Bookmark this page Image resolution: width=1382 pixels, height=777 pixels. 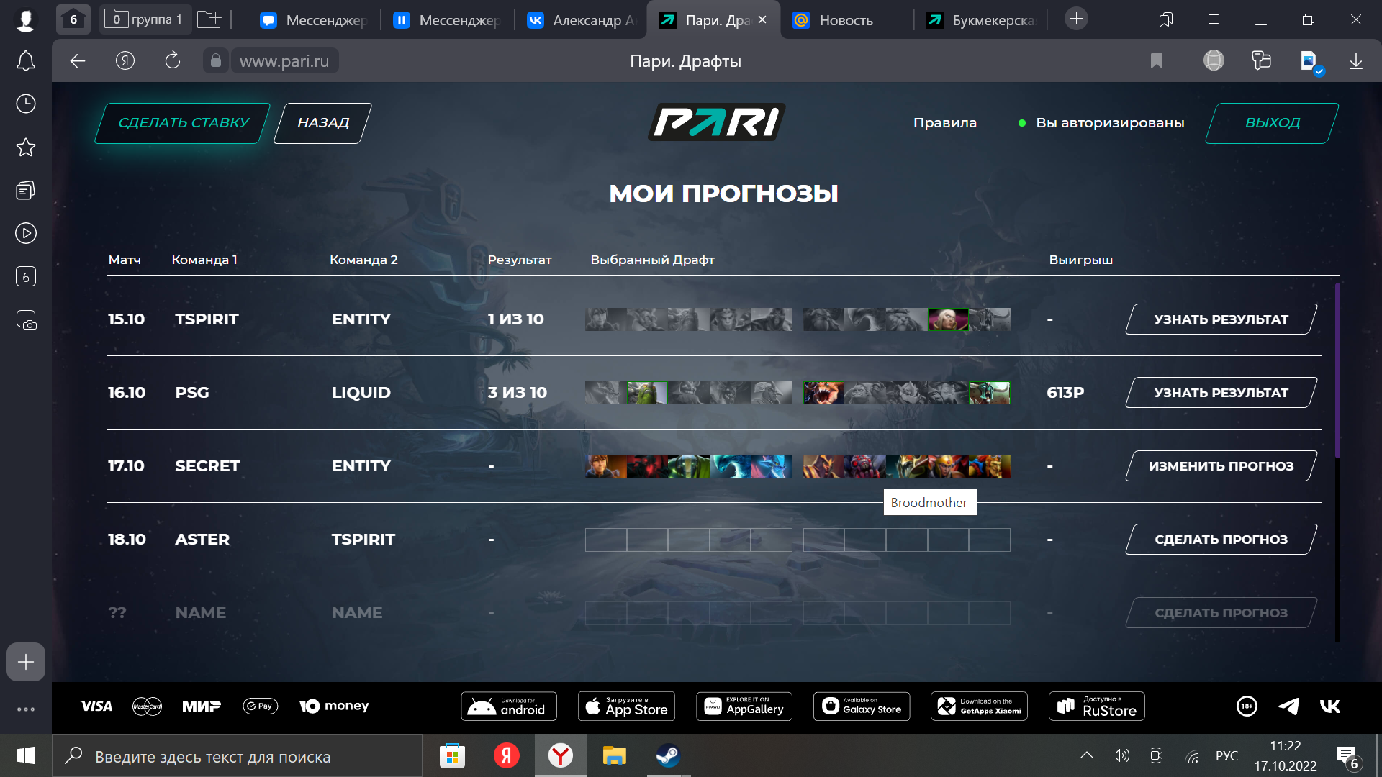click(x=1157, y=61)
